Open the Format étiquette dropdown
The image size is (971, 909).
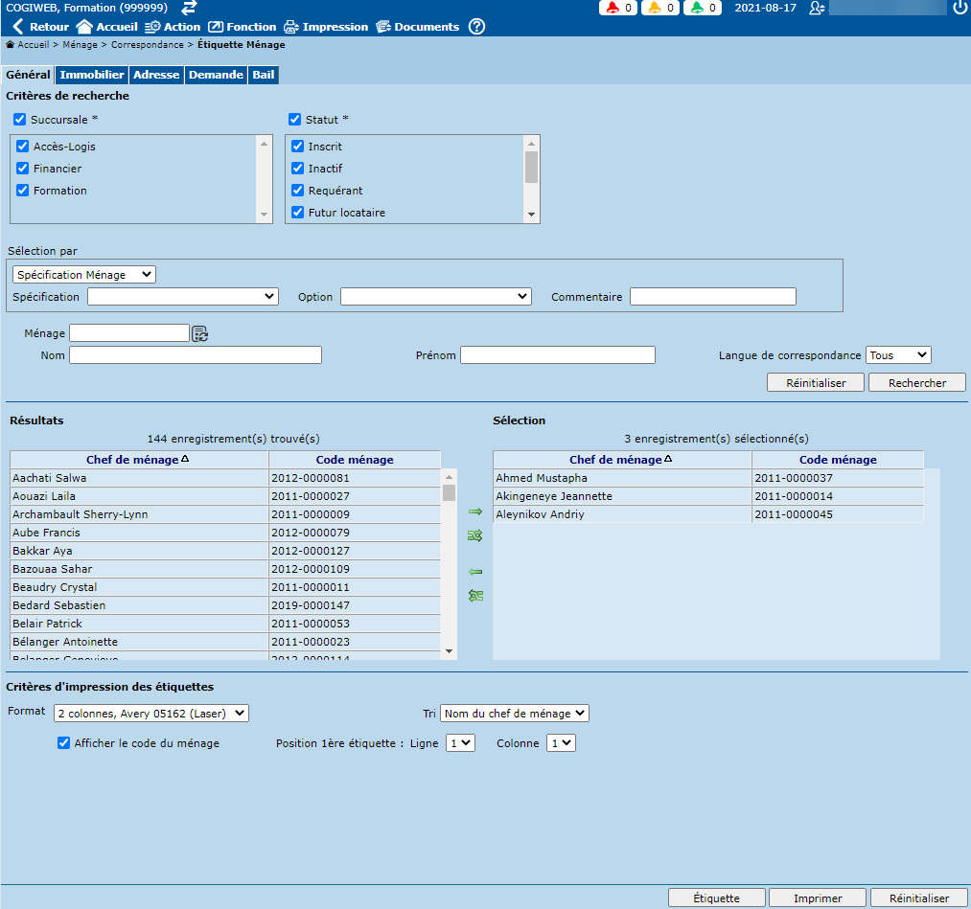point(150,713)
